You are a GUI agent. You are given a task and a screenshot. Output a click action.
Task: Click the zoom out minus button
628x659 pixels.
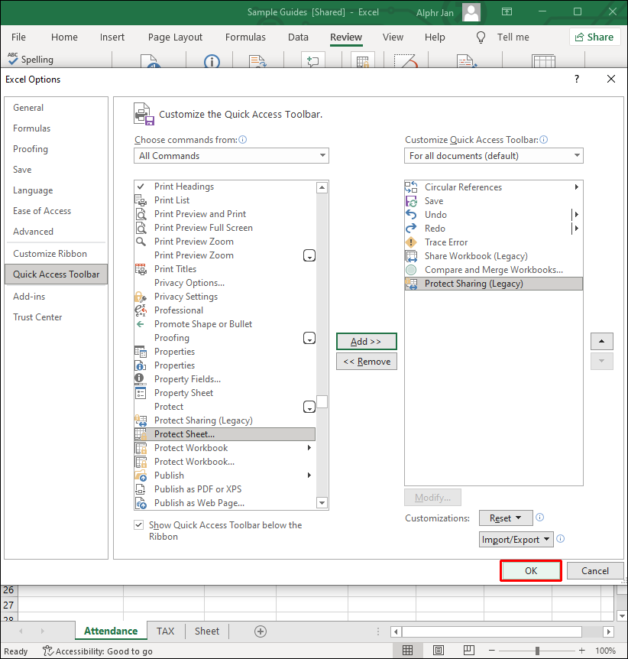coord(492,651)
